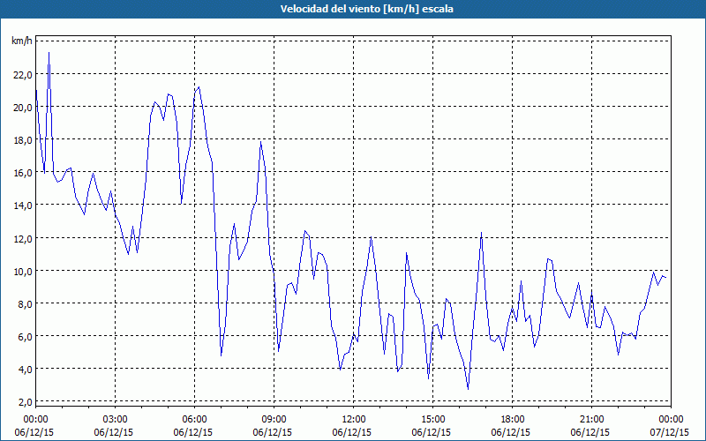
Task: Select the 20,0 y-axis value
Action: click(x=22, y=107)
